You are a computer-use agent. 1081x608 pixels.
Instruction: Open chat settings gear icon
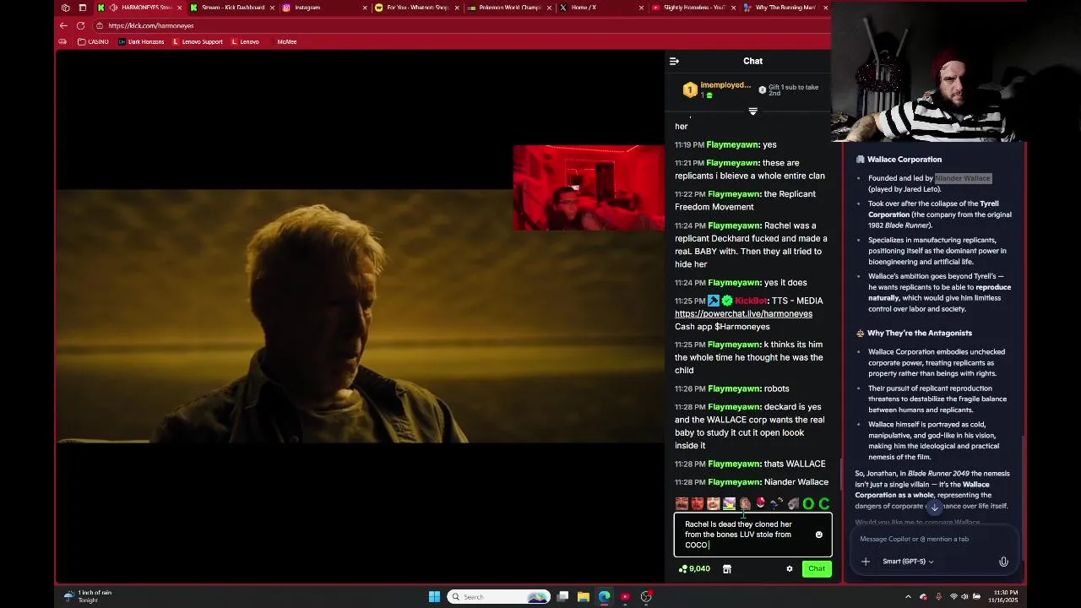coord(790,569)
